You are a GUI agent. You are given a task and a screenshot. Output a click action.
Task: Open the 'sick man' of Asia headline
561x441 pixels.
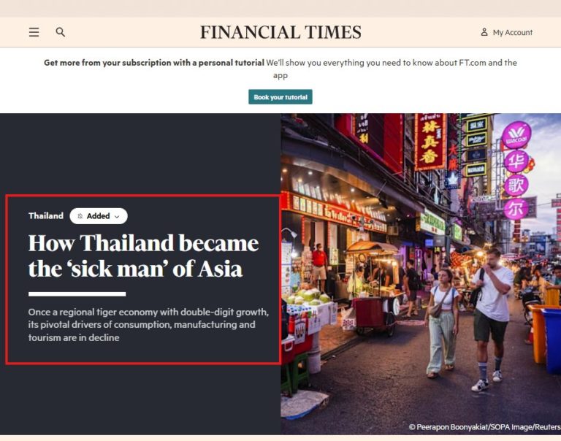[143, 256]
